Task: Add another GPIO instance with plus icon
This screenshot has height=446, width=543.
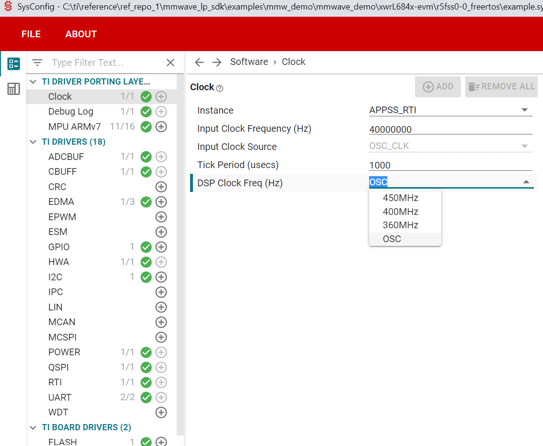Action: 161,247
